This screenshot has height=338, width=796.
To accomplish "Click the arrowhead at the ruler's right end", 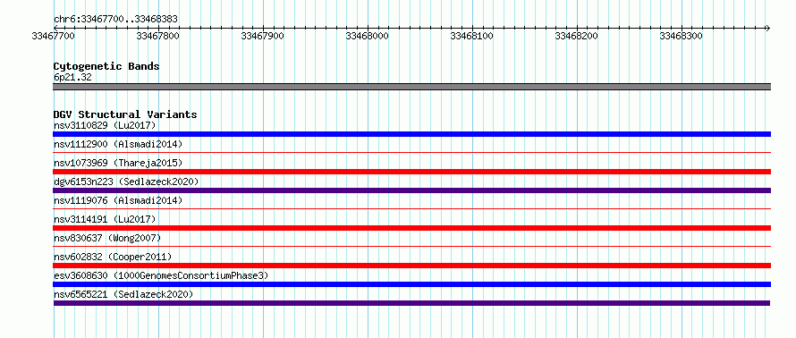I will coord(768,28).
